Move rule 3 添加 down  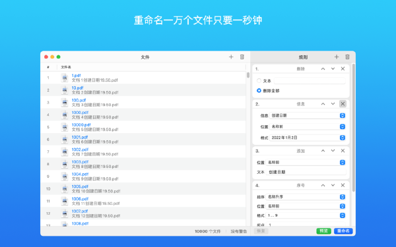[333, 151]
